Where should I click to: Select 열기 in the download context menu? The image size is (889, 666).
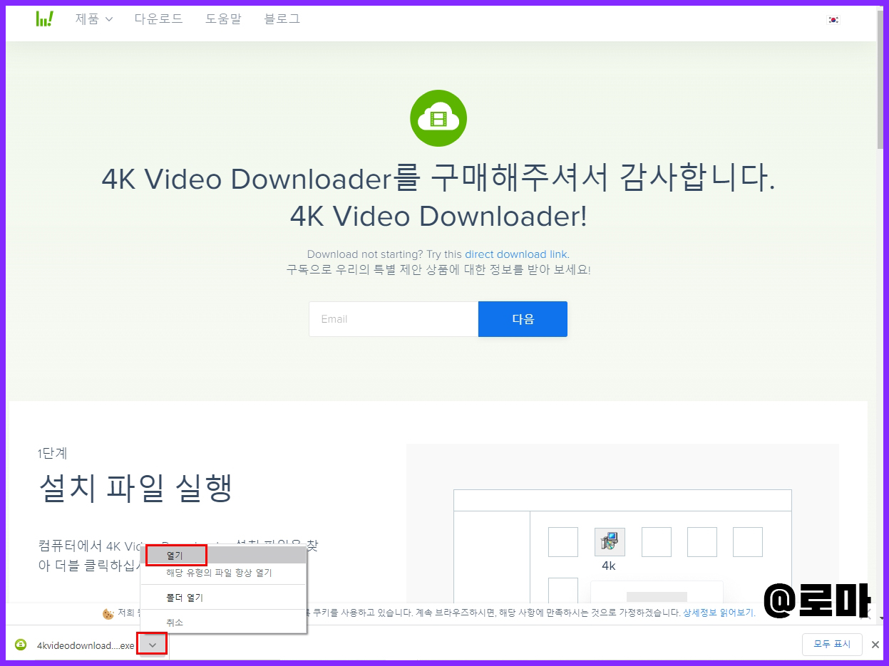[x=224, y=555]
